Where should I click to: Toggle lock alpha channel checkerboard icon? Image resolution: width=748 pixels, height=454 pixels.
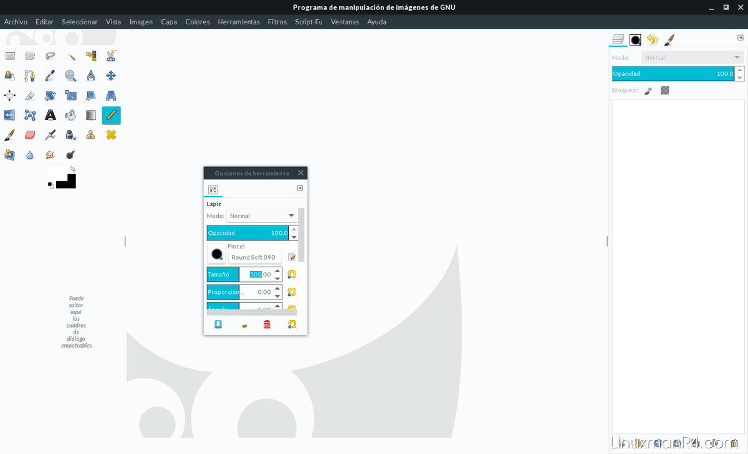click(x=665, y=91)
